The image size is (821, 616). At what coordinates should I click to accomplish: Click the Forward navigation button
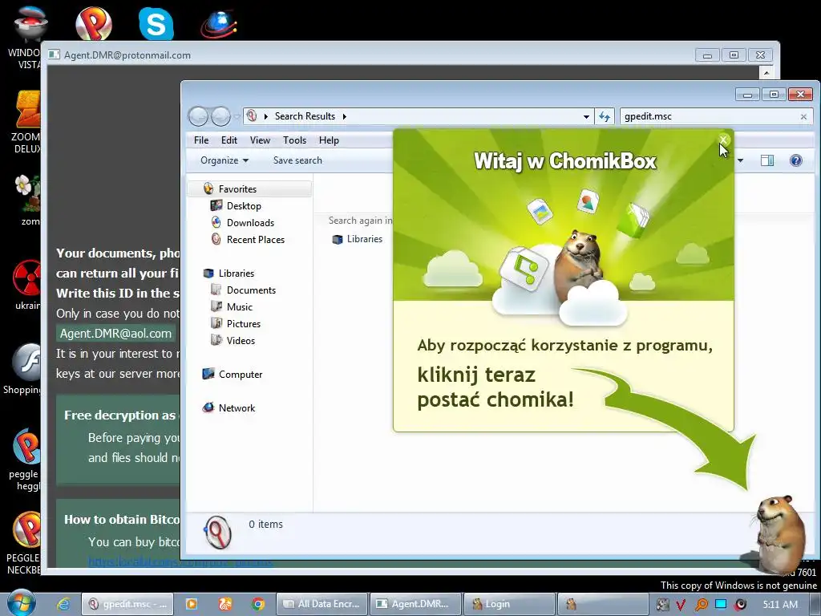tap(220, 116)
